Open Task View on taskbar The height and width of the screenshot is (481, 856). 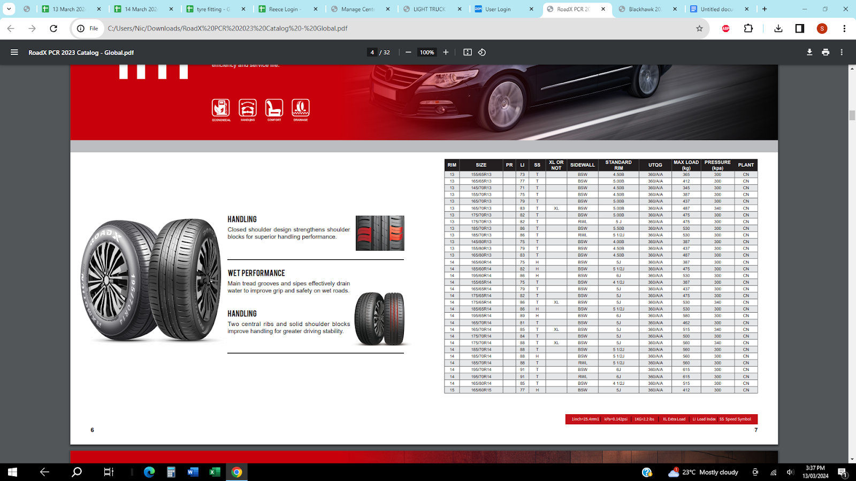(x=109, y=472)
